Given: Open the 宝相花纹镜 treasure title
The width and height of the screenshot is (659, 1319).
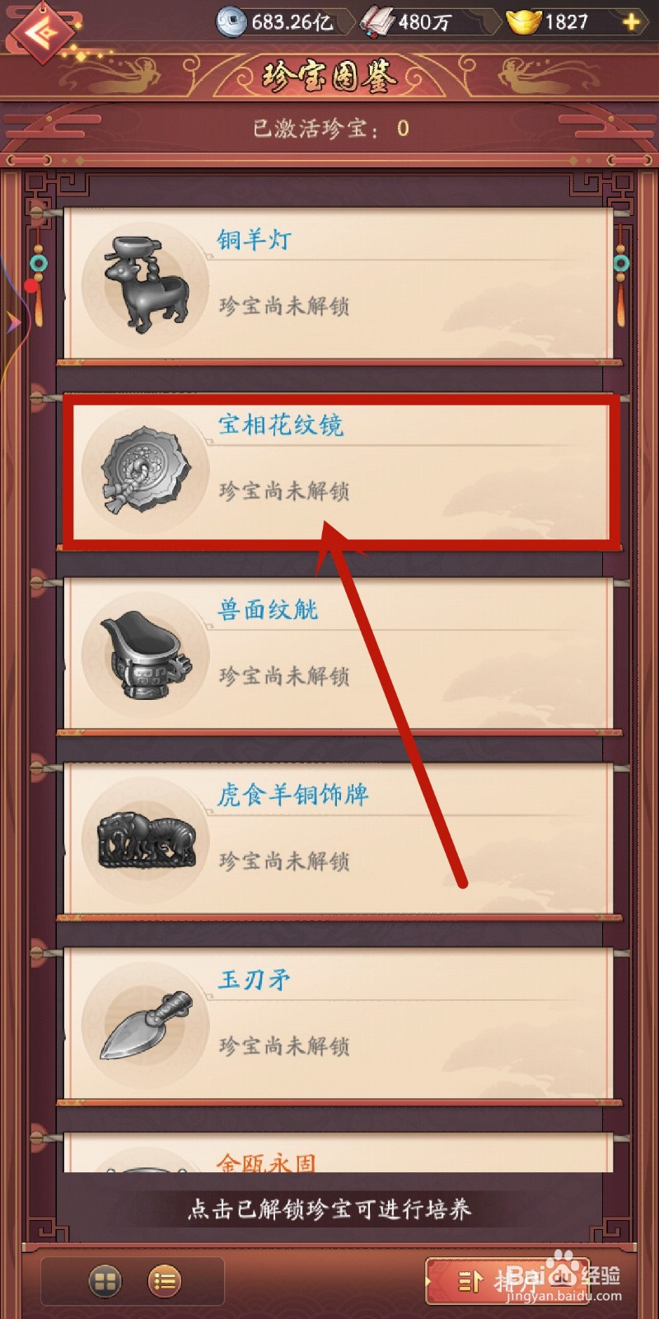Looking at the screenshot, I should point(281,425).
